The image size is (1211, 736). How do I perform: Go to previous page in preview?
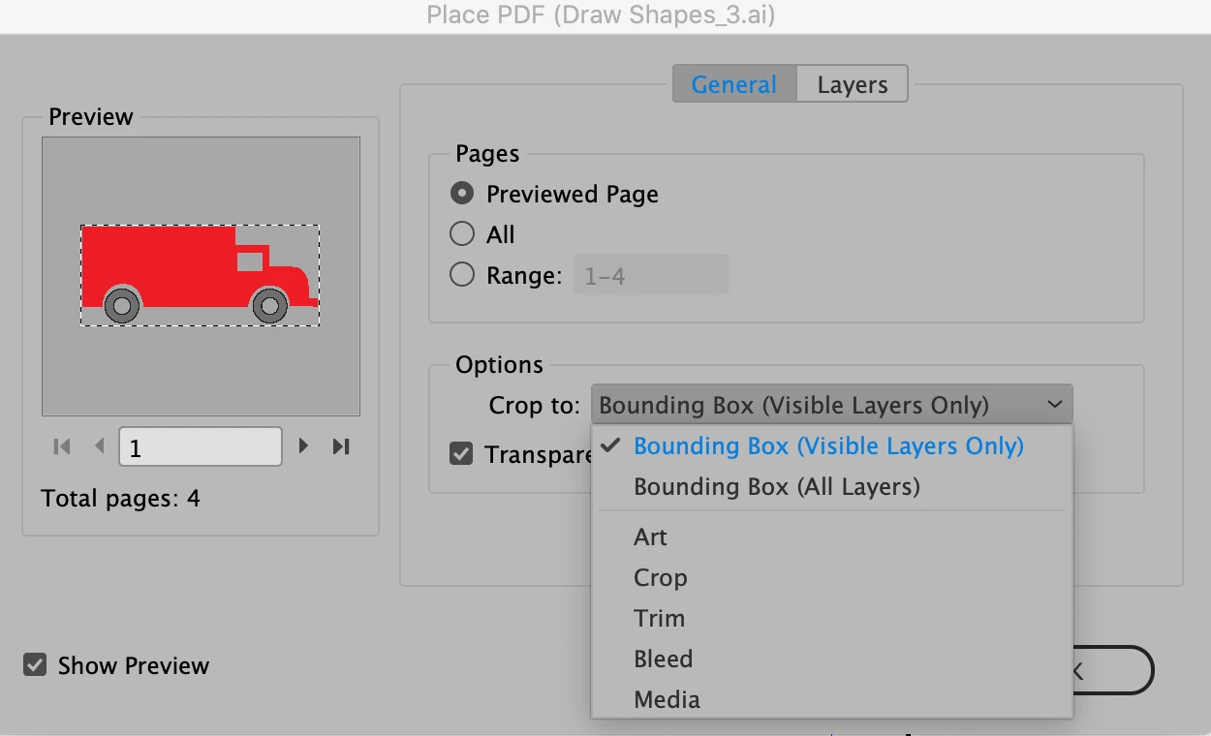[99, 446]
